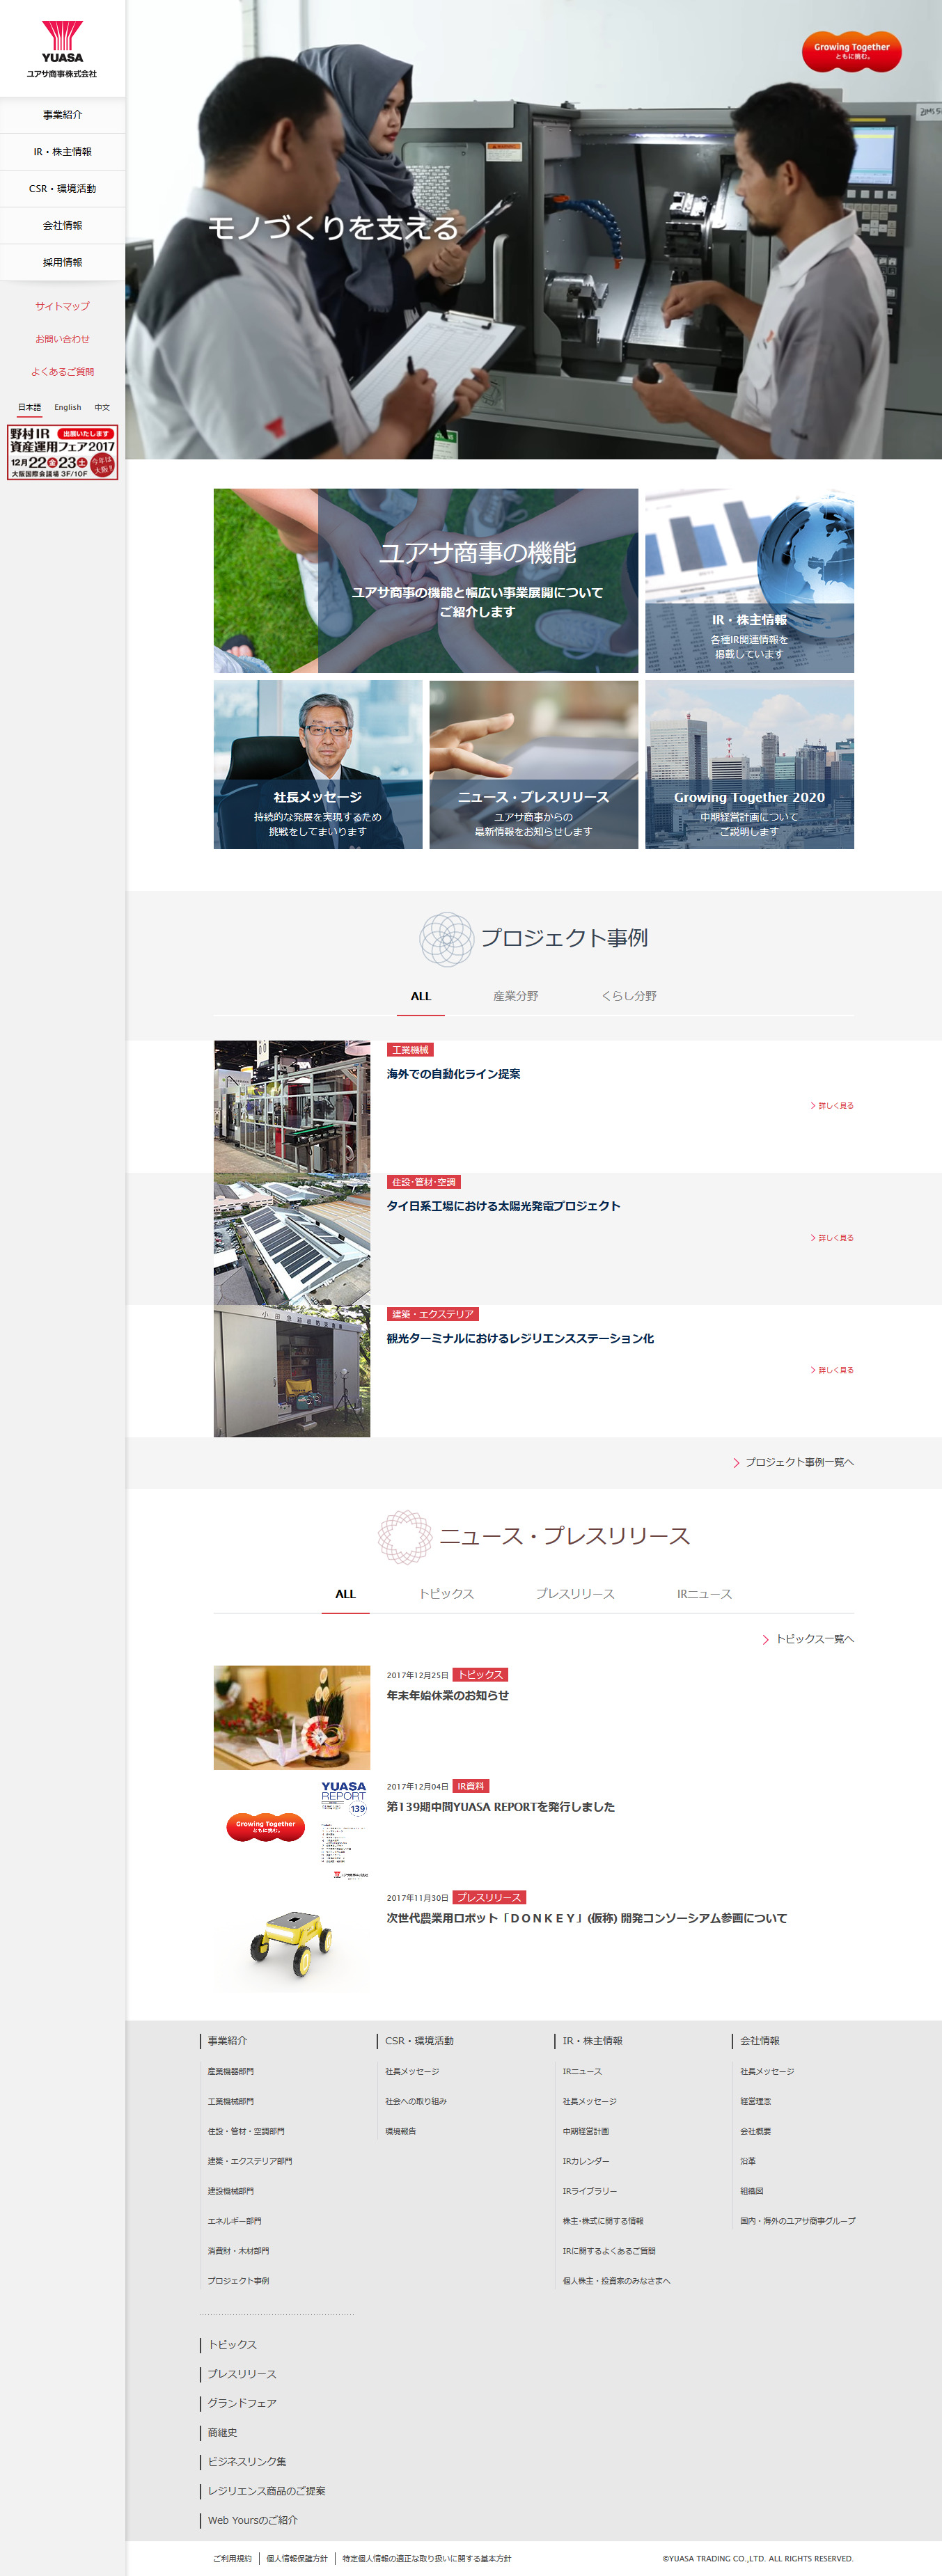
Task: Open footer エネルギー部門 link
Action: point(234,2221)
